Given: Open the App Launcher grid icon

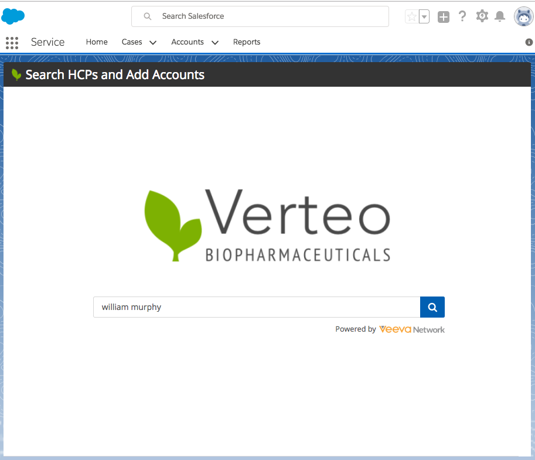Looking at the screenshot, I should coord(12,42).
